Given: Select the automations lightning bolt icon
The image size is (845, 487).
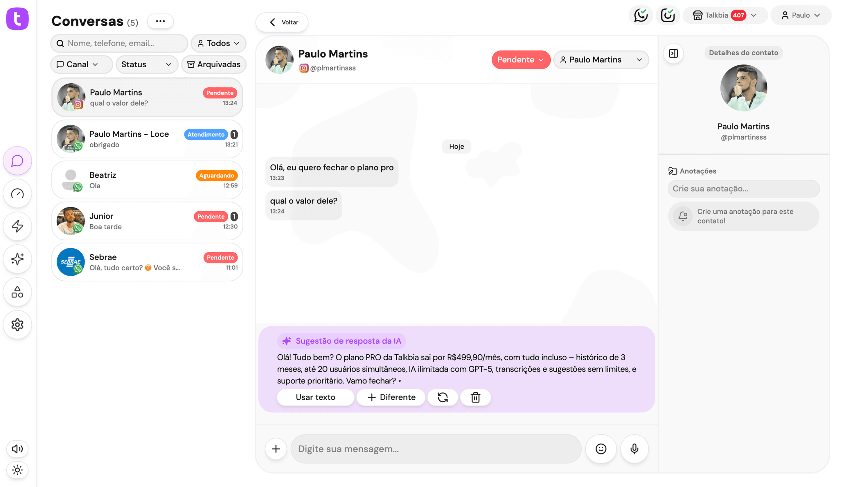Looking at the screenshot, I should (x=17, y=226).
